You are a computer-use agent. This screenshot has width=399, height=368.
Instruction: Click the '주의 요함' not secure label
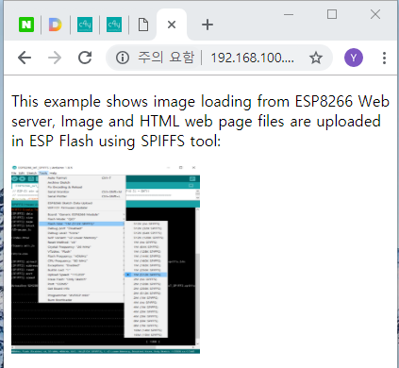[166, 58]
